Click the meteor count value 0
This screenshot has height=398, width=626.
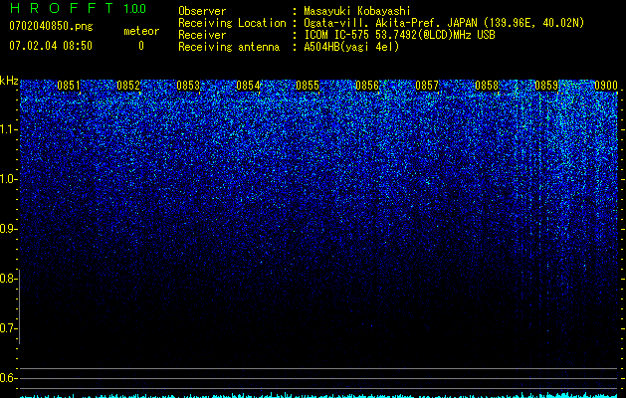click(141, 46)
